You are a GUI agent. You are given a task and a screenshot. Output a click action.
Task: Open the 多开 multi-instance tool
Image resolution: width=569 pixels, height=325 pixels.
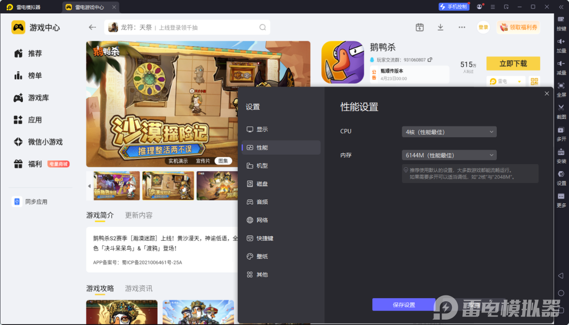(561, 133)
